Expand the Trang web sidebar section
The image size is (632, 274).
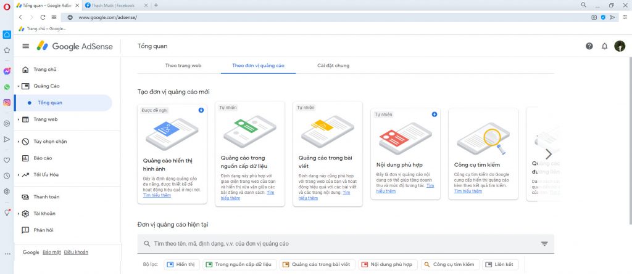point(45,119)
